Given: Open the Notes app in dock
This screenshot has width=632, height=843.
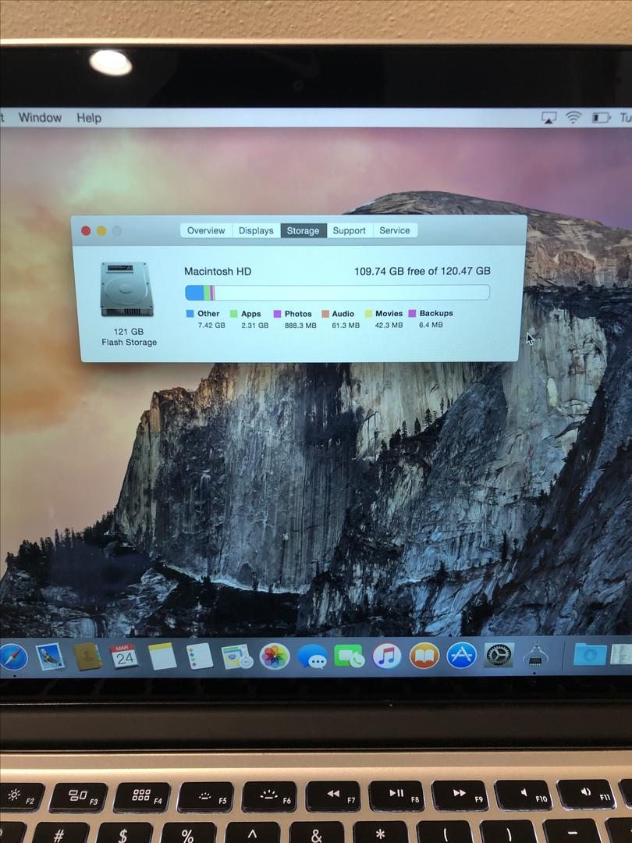Looking at the screenshot, I should click(162, 656).
